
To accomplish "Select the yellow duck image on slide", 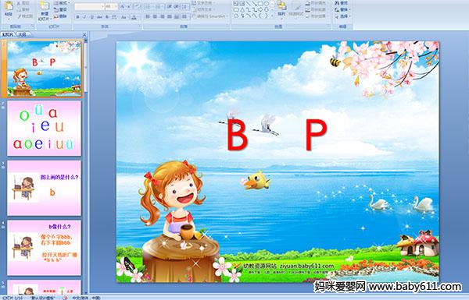I will 256,180.
